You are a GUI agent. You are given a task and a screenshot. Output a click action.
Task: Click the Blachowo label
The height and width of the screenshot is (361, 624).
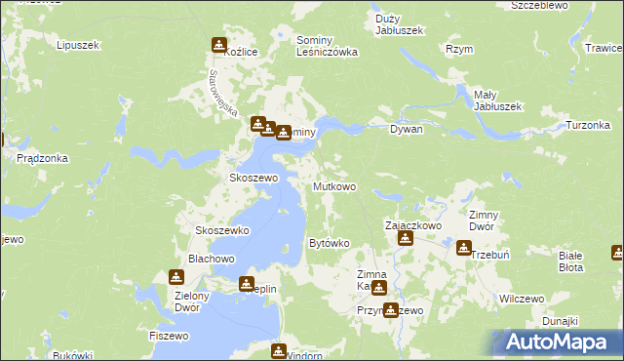[212, 259]
